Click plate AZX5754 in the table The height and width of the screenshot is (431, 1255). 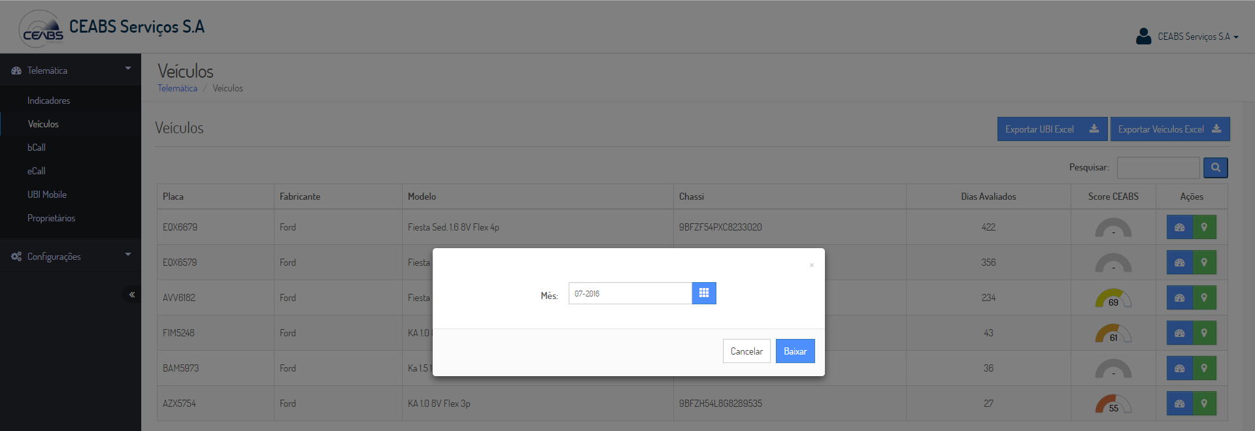[179, 404]
